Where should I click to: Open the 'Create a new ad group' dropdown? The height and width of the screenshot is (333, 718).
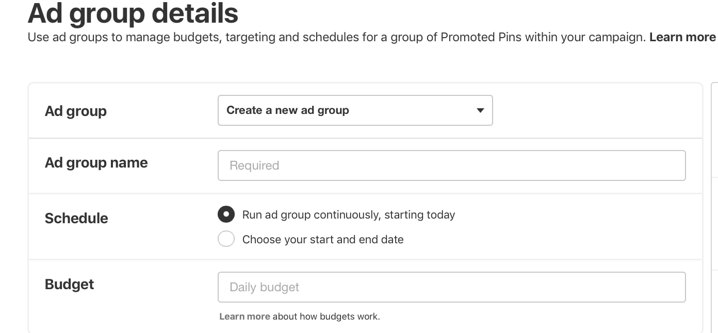355,110
